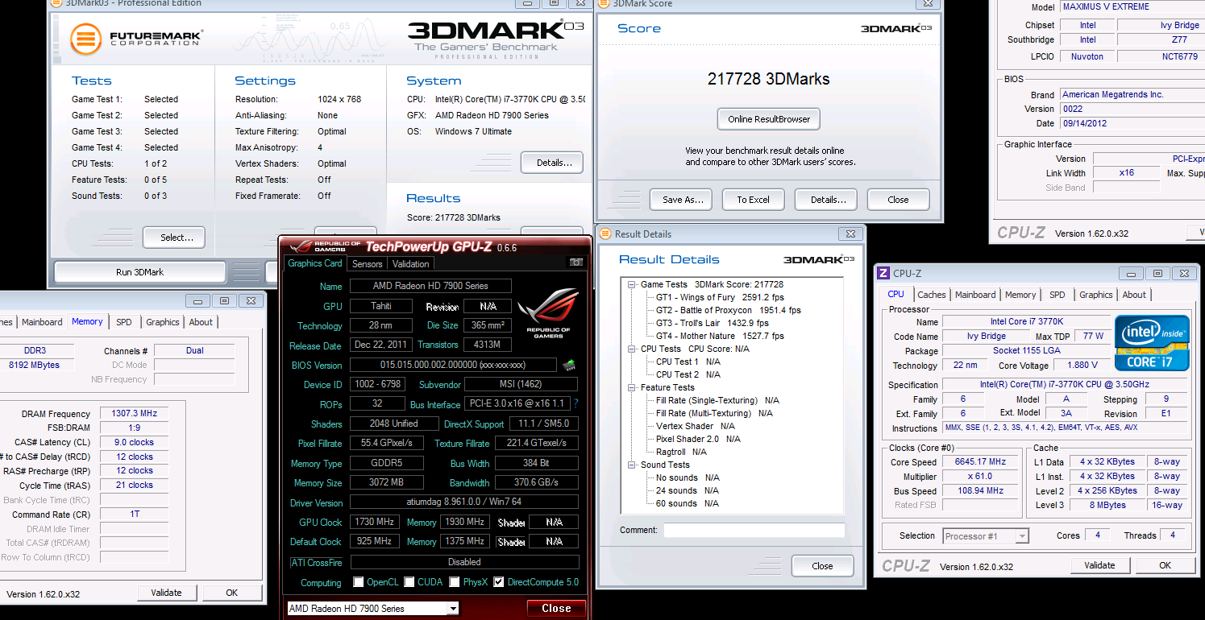Click the Save As... button
1205x620 pixels.
coord(681,200)
